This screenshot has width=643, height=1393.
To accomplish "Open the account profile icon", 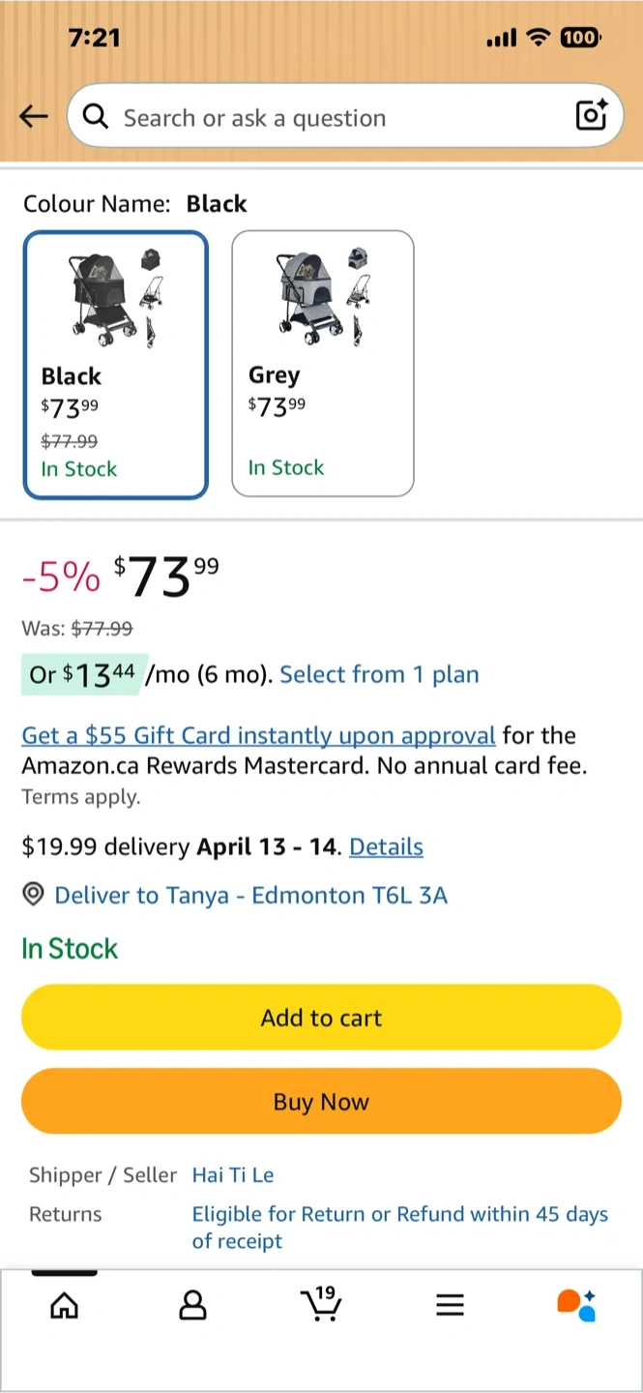I will pos(193,1306).
